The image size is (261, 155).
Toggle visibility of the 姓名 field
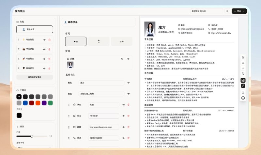pyautogui.click(x=129, y=83)
